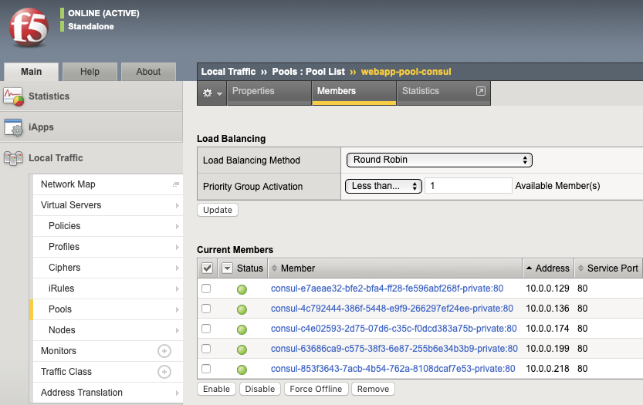Image resolution: width=643 pixels, height=405 pixels.
Task: Check box for consul-c4e02593 member
Action: [206, 329]
